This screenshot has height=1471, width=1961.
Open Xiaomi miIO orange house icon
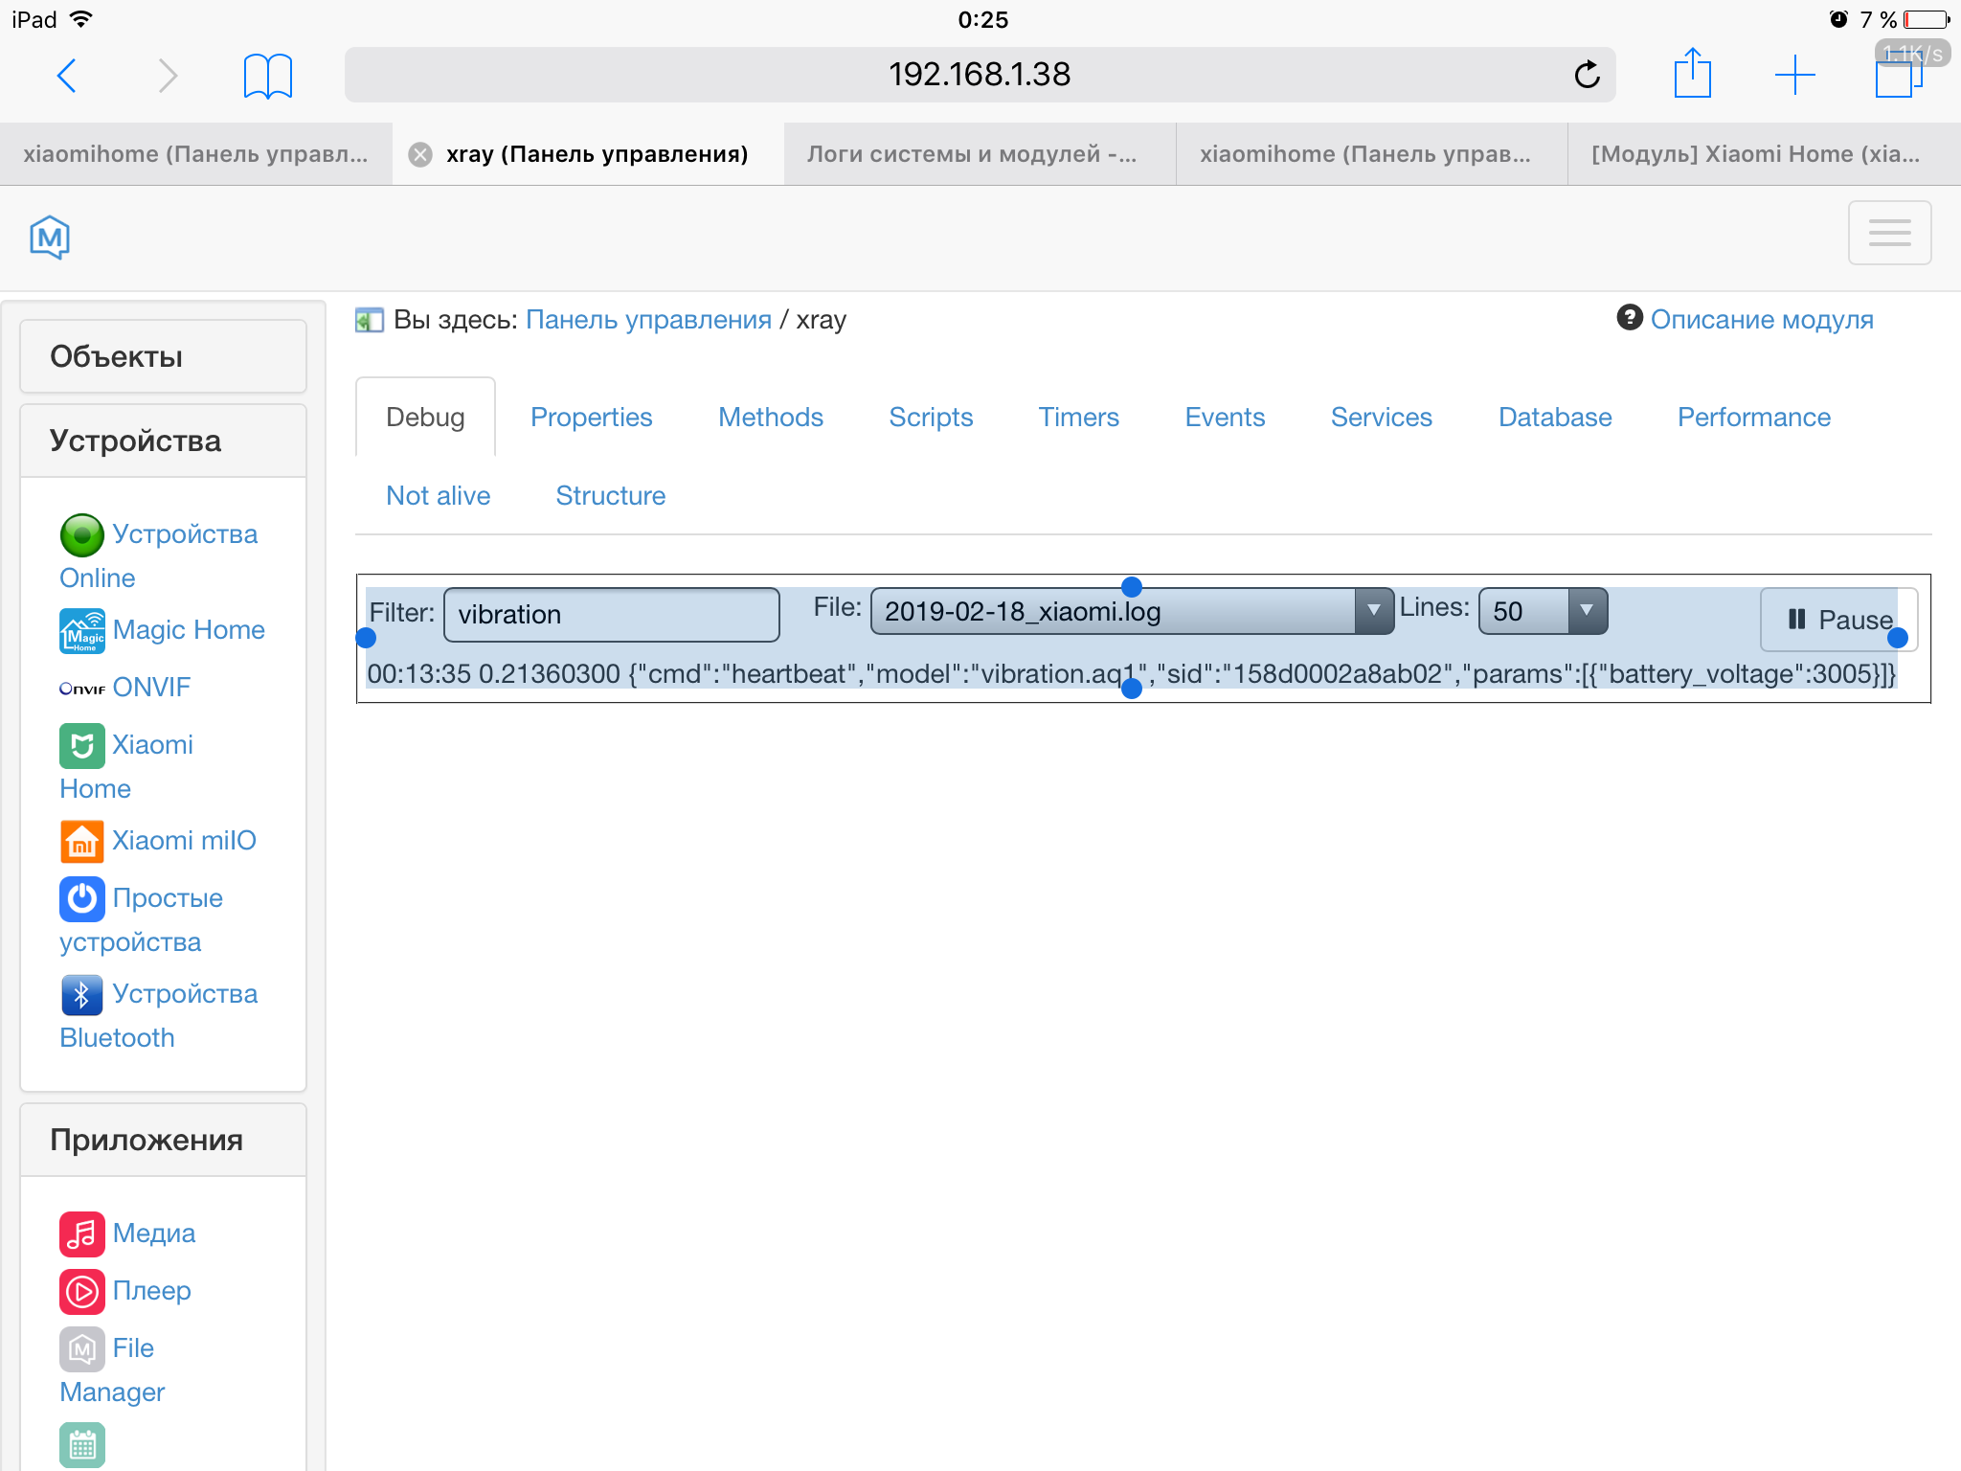point(81,842)
